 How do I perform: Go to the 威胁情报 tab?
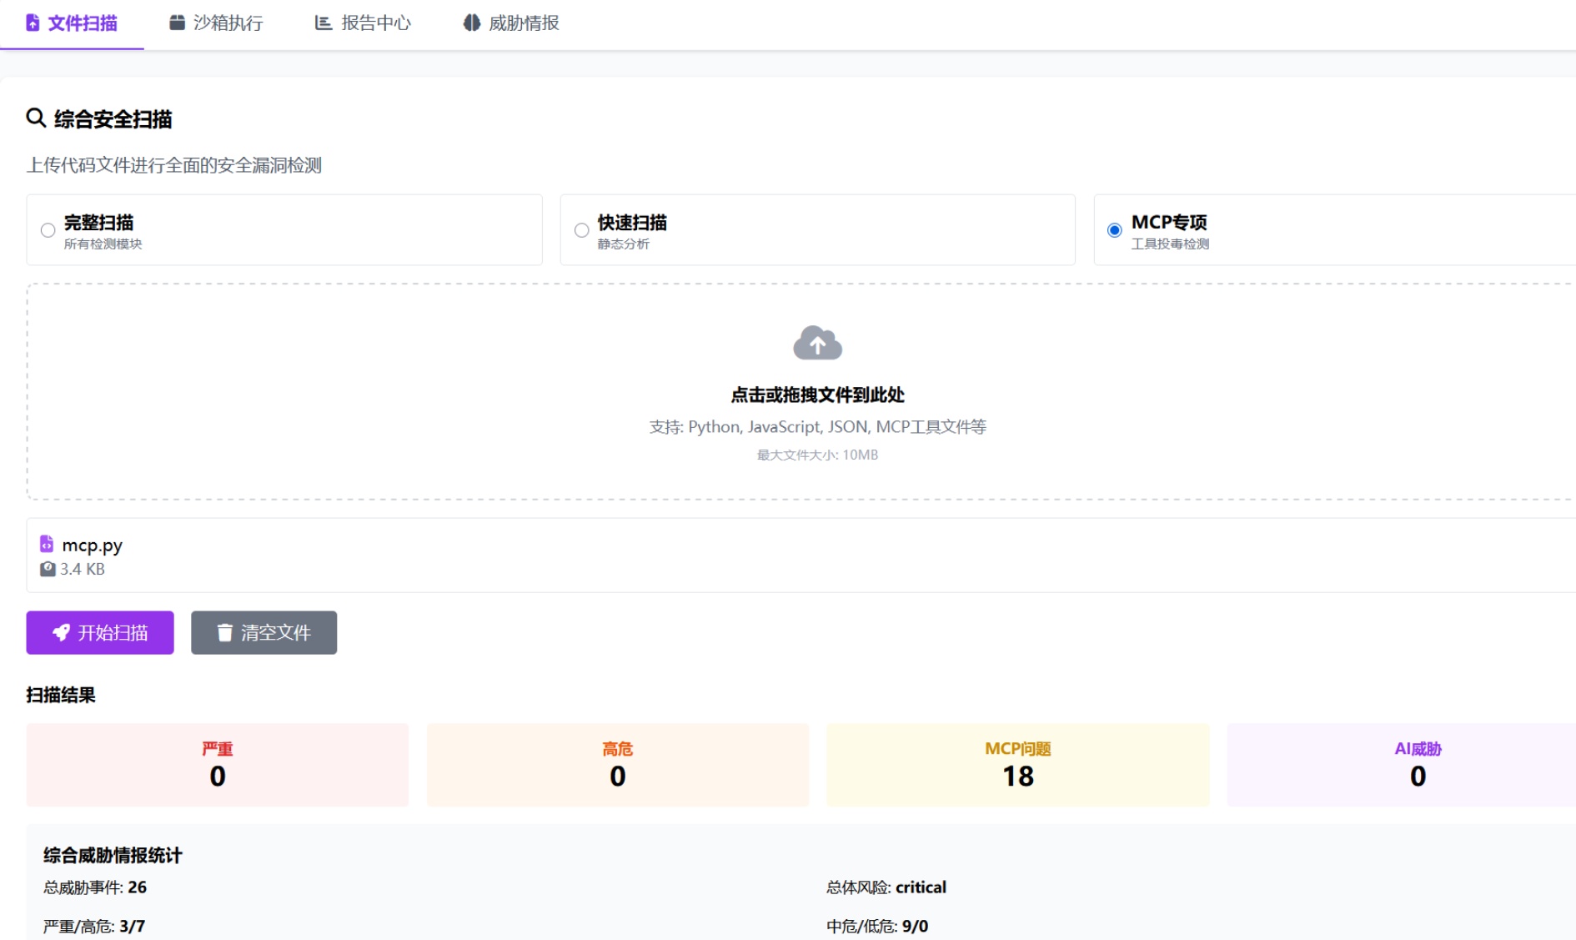(x=512, y=23)
